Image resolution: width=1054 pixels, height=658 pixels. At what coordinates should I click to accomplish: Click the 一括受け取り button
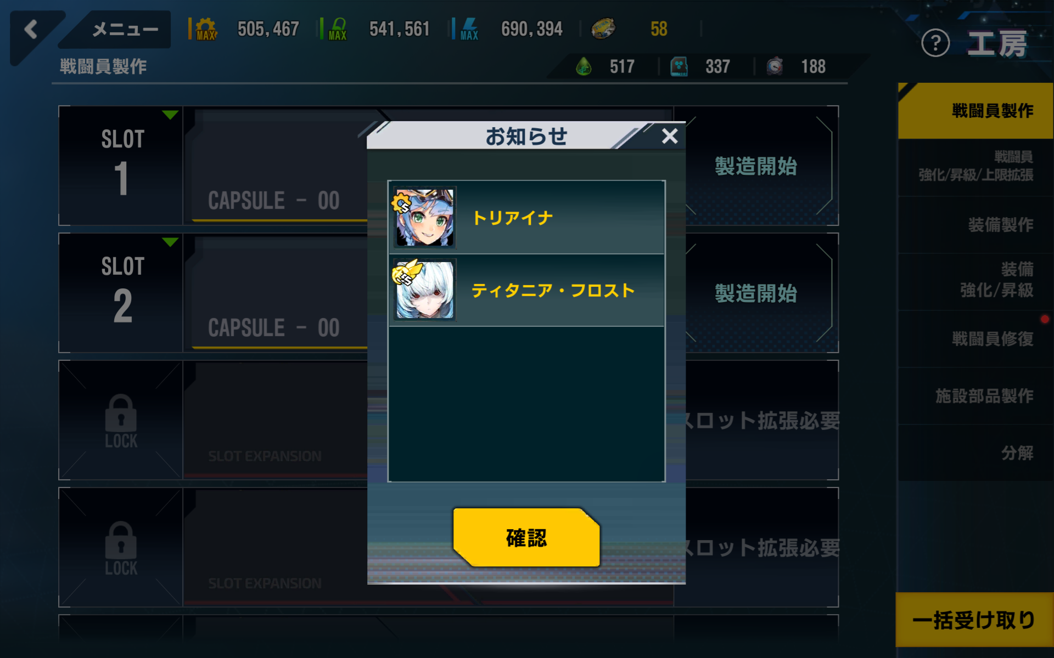coord(974,620)
